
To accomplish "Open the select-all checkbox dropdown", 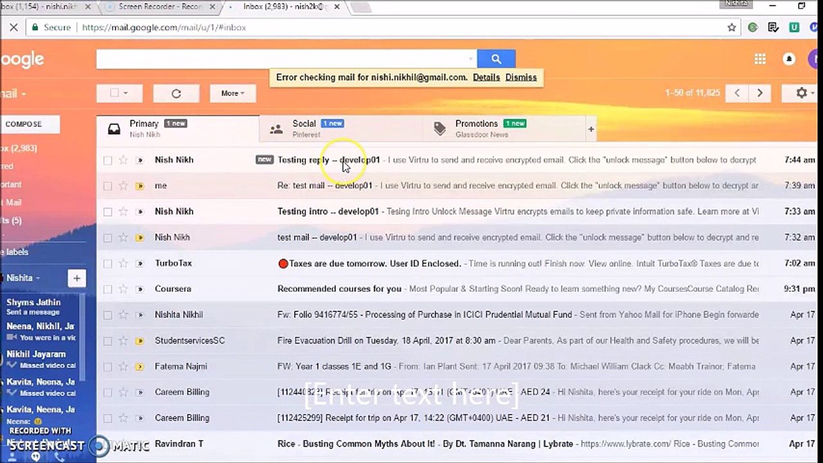I will [119, 93].
